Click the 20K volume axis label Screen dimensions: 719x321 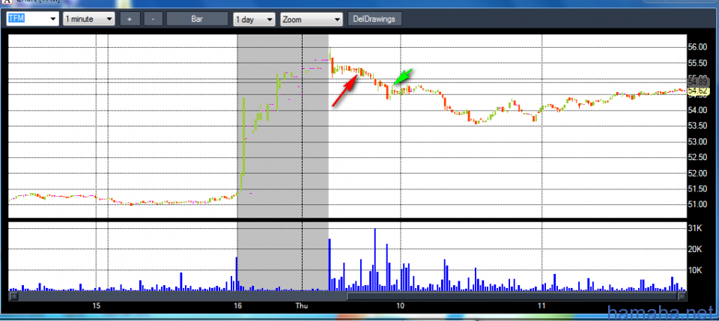(695, 249)
